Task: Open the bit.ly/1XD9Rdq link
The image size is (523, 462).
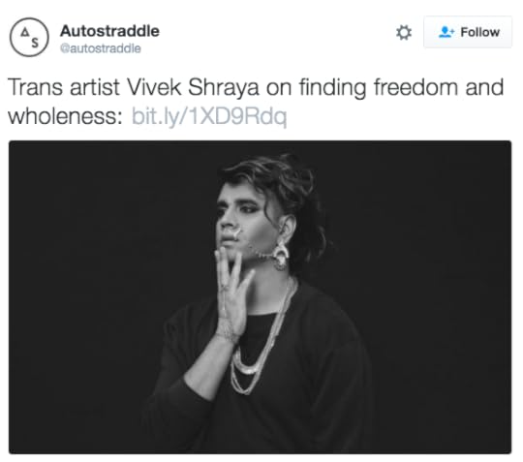Action: pyautogui.click(x=209, y=116)
